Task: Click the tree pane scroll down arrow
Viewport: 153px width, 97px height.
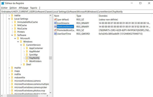Action: [x=50, y=92]
